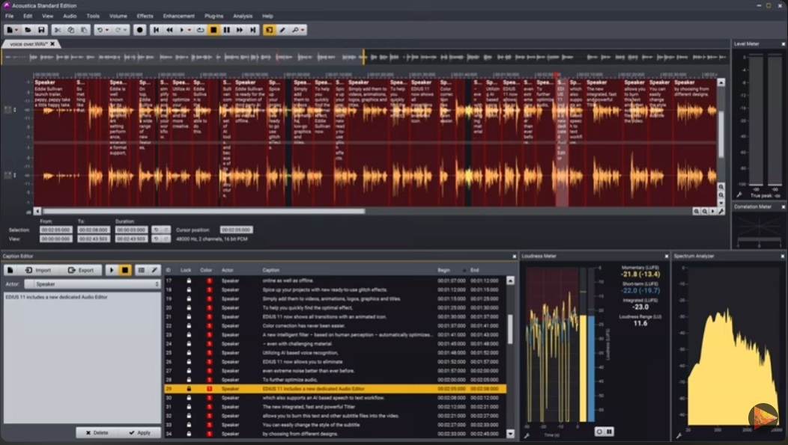Screen dimensions: 788x445
Task: Open the Analysis menu
Action: coord(243,16)
